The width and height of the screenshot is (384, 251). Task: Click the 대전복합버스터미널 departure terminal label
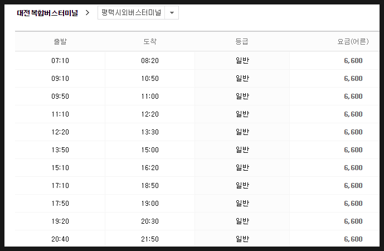click(x=47, y=13)
